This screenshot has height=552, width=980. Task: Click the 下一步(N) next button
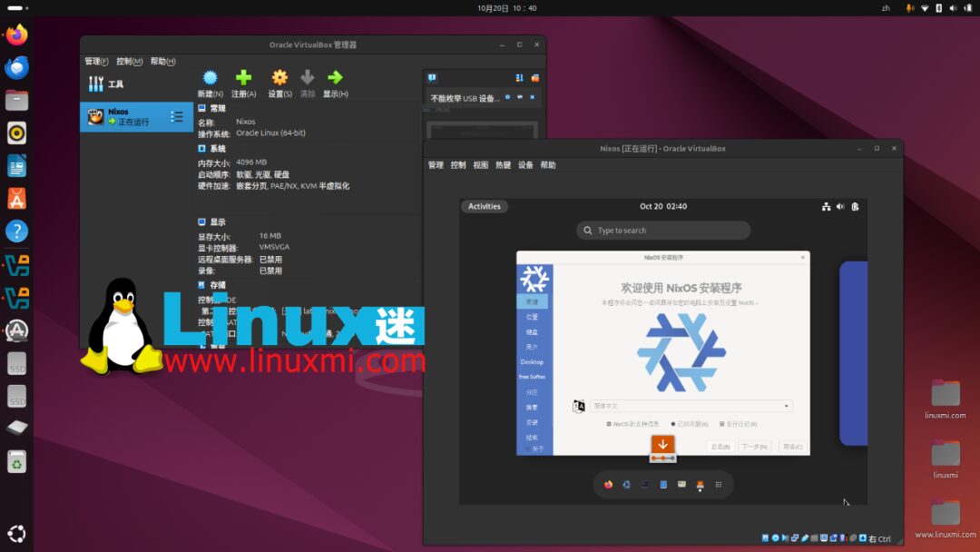click(755, 447)
